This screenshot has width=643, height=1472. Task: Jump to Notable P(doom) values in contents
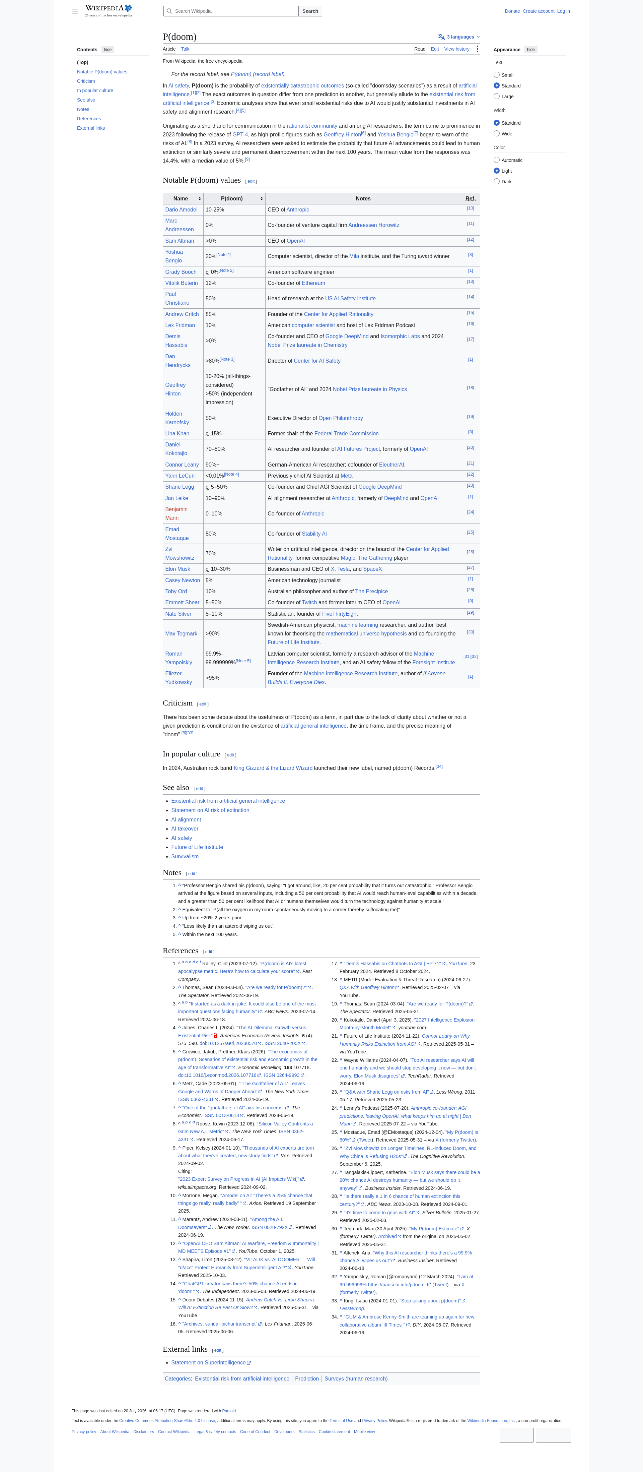click(x=102, y=72)
